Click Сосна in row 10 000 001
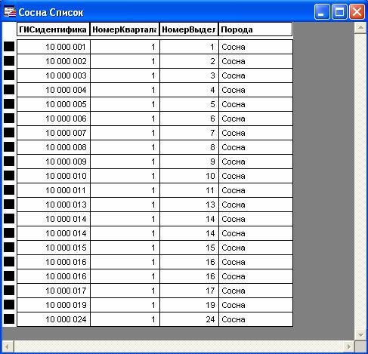This screenshot has width=368, height=354. (x=255, y=47)
